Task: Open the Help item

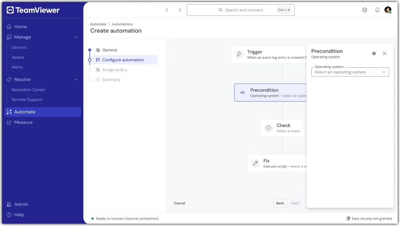Action: pos(15,215)
